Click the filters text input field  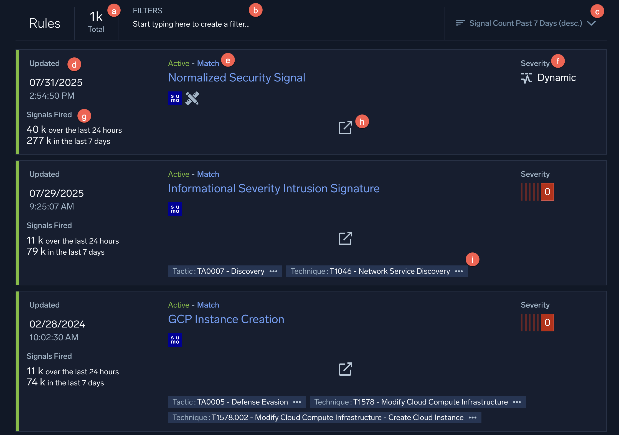pos(191,24)
